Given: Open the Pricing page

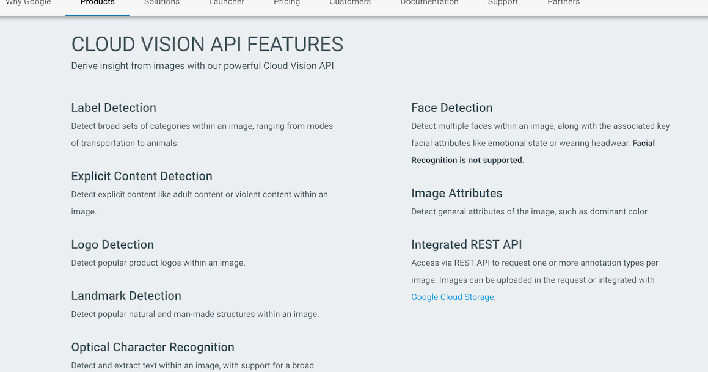Looking at the screenshot, I should point(286,2).
